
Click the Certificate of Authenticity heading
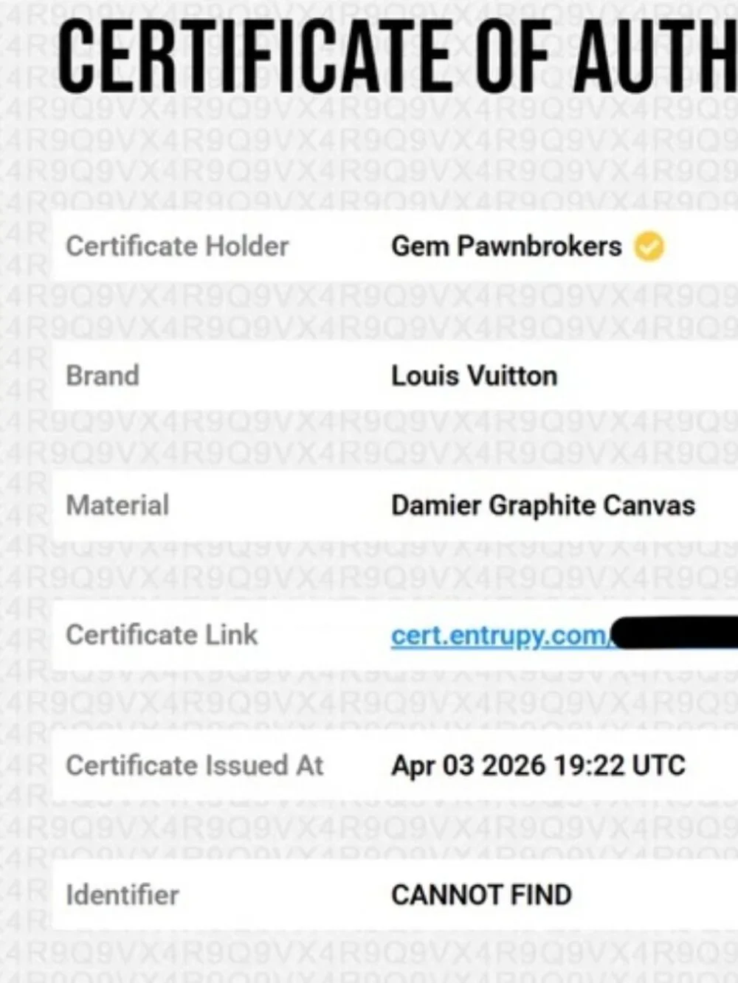click(x=398, y=57)
